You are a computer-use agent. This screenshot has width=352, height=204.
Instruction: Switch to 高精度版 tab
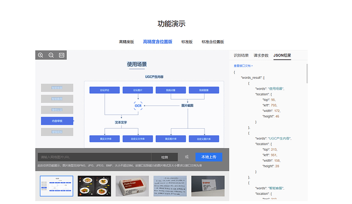[127, 42]
